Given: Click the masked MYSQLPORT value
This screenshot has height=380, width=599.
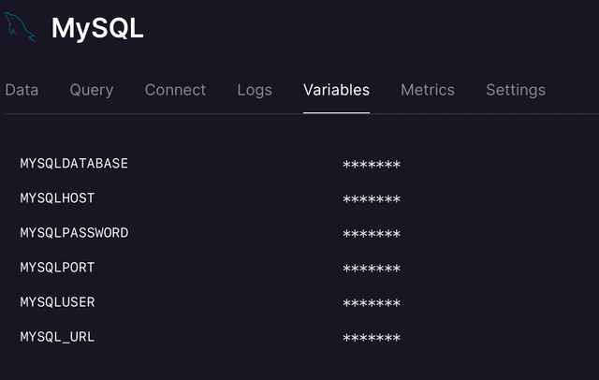Looking at the screenshot, I should point(372,270).
